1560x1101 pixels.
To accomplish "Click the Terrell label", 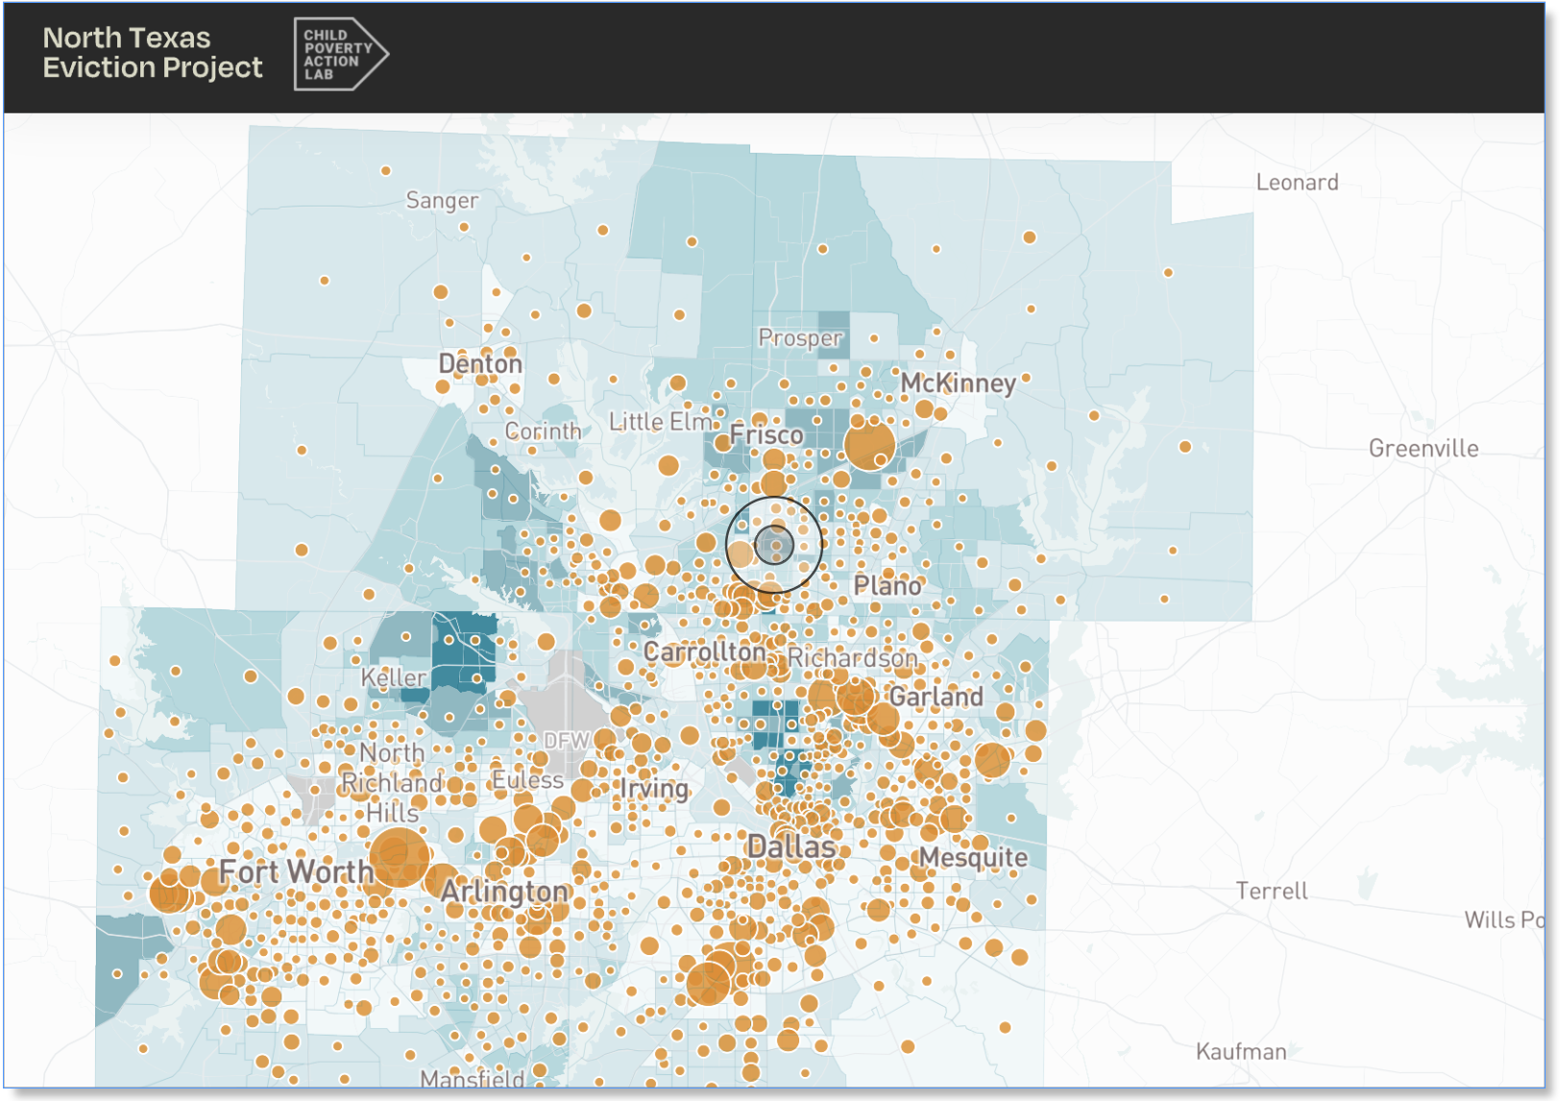I will (x=1272, y=892).
